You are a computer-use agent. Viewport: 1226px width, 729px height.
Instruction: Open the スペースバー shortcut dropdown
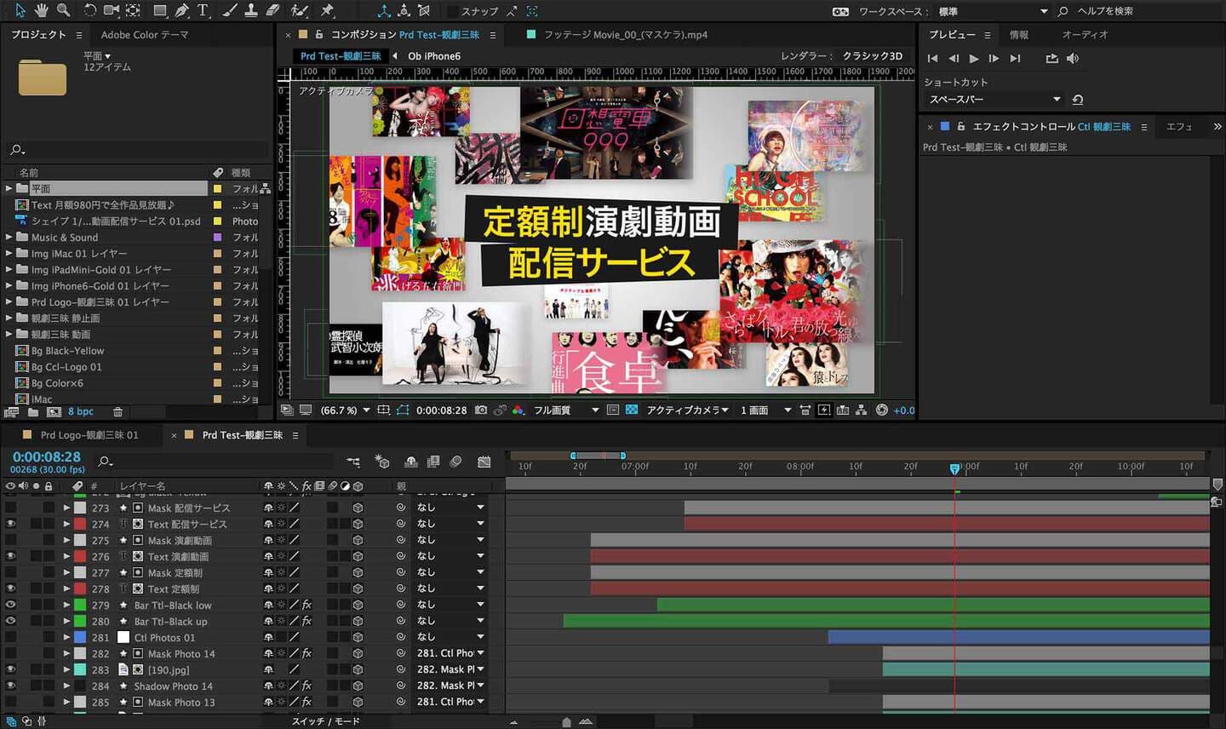pyautogui.click(x=993, y=100)
